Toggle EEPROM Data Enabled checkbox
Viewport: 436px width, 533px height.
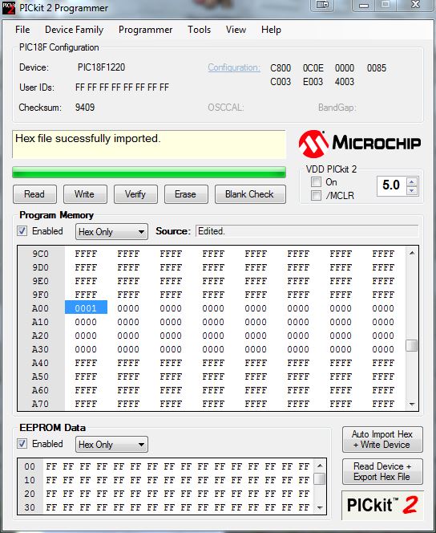[x=22, y=444]
